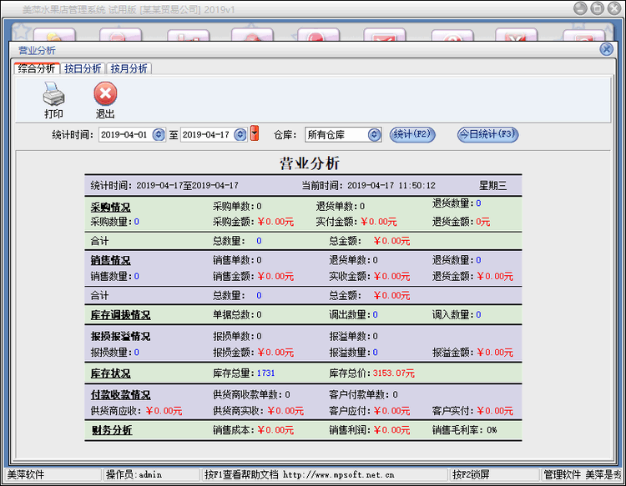Image resolution: width=626 pixels, height=486 pixels.
Task: Click the 报损报溢情况 heading
Action: click(x=120, y=336)
